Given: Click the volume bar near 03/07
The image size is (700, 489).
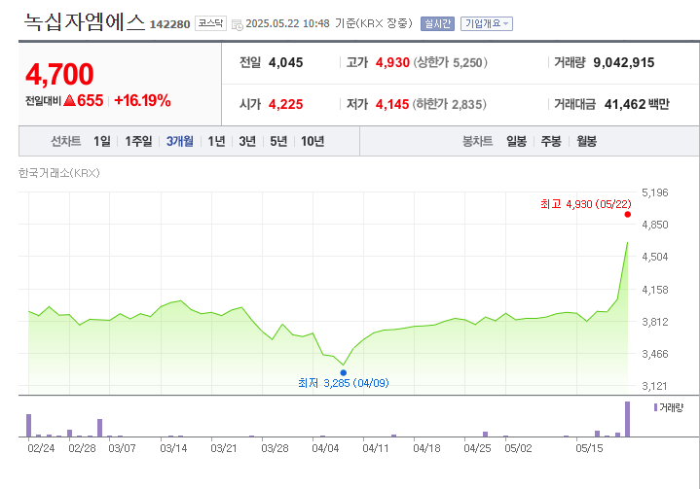Looking at the screenshot, I should (99, 428).
